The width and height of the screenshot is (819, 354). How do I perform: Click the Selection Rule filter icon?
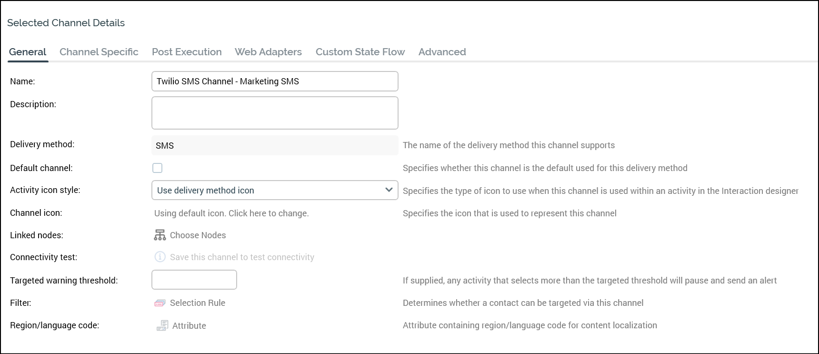(160, 303)
